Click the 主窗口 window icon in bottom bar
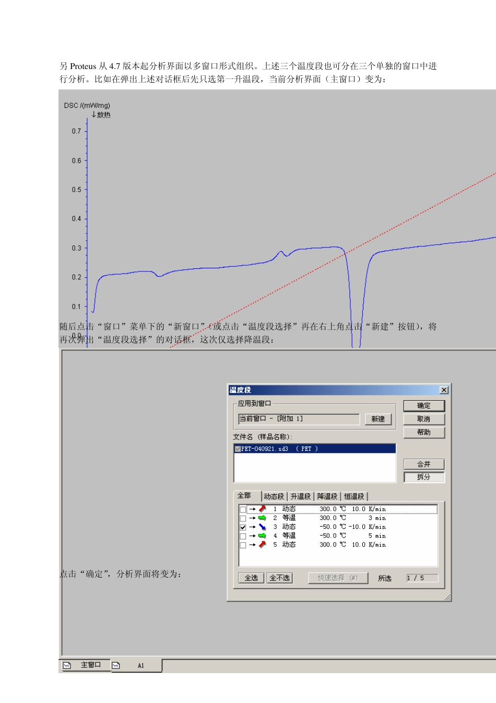 67,665
